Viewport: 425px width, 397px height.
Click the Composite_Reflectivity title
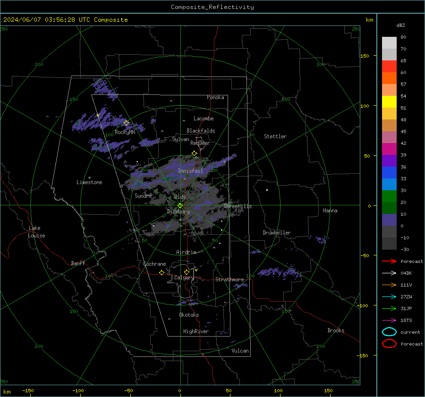212,7
